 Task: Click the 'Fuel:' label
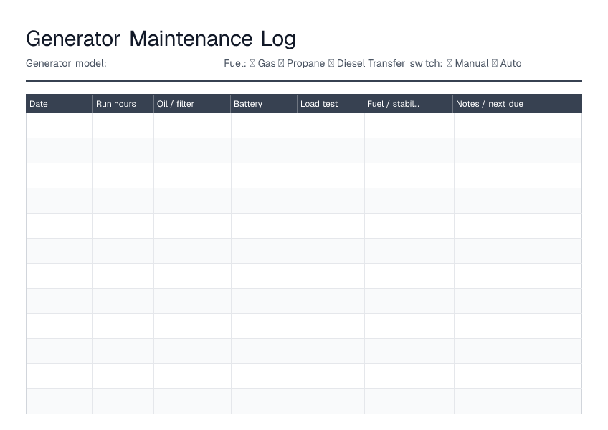[x=235, y=63]
